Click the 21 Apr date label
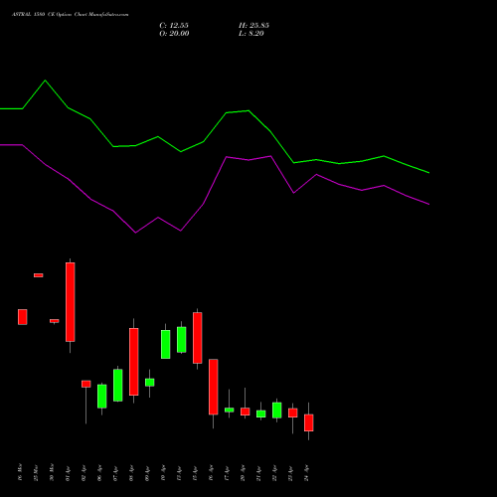The height and width of the screenshot is (497, 497). pyautogui.click(x=258, y=472)
